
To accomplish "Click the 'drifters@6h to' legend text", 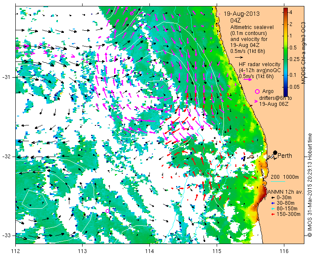I will [x=275, y=98].
